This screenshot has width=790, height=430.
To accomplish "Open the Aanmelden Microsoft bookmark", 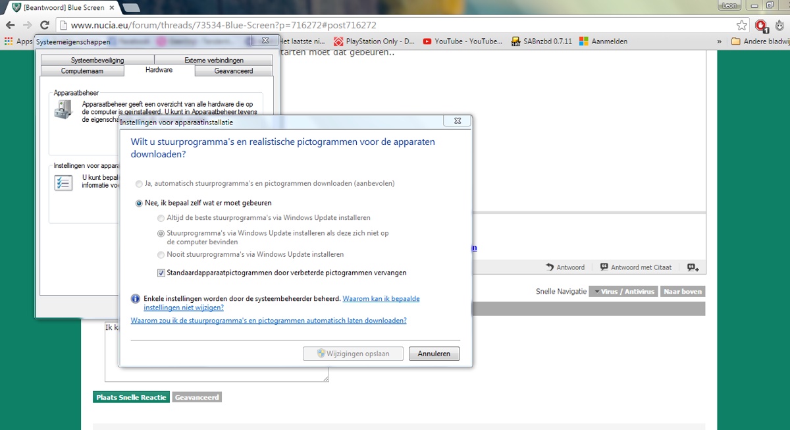I will pos(604,41).
